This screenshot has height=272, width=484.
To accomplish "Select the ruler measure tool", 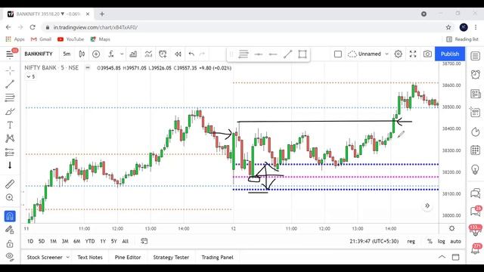I will click(x=10, y=184).
